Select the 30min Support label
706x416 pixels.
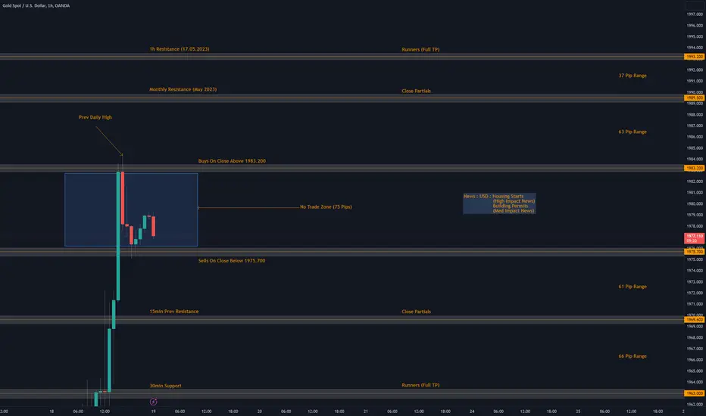pyautogui.click(x=165, y=386)
